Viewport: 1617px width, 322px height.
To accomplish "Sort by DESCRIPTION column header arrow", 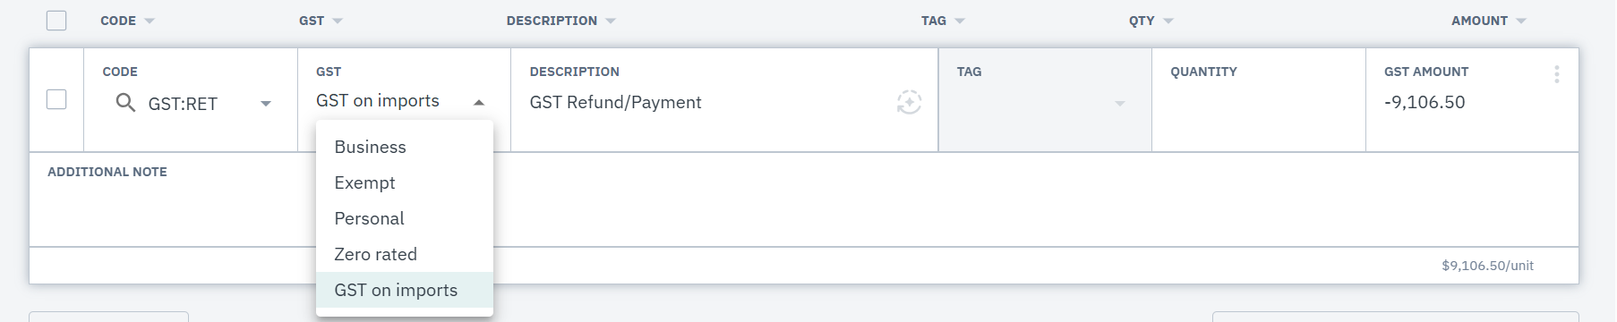I will click(x=611, y=21).
